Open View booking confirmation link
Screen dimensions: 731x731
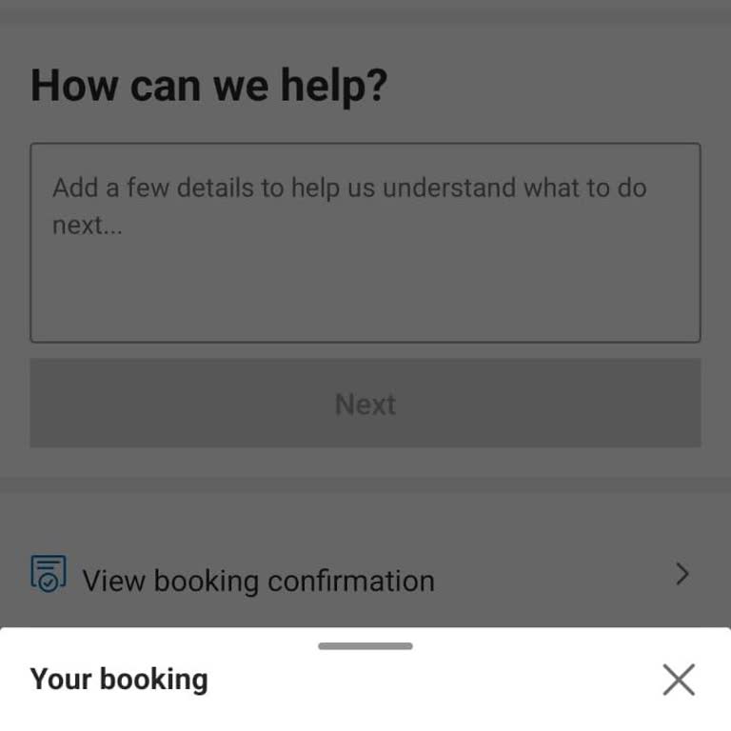[258, 580]
